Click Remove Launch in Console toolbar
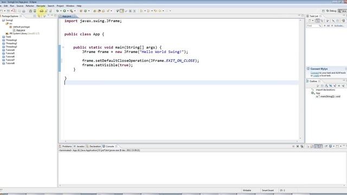 [298, 146]
